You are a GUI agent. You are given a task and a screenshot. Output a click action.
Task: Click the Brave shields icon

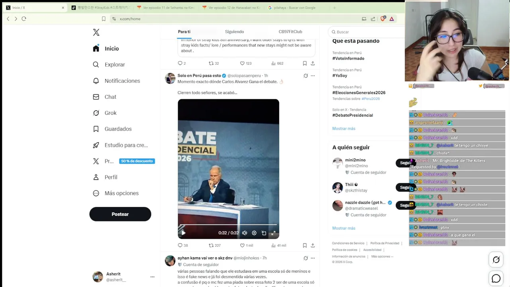pos(383,18)
